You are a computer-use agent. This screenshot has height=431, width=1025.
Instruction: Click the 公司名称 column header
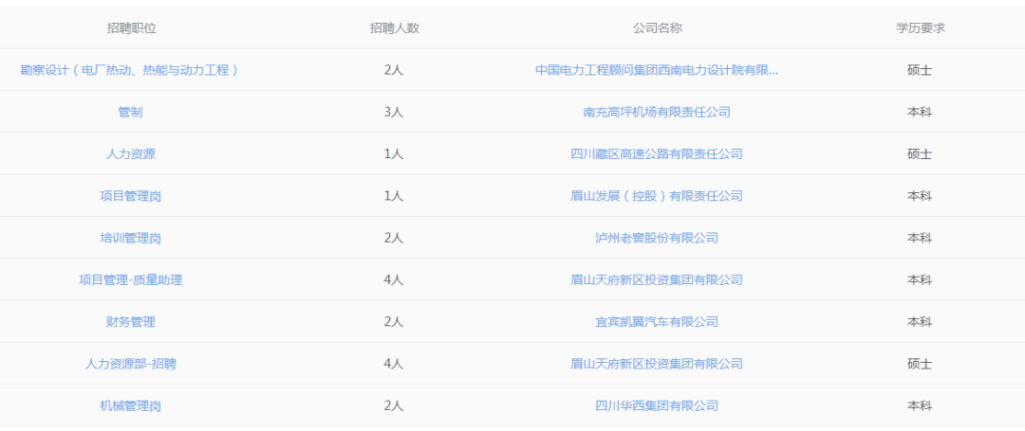point(657,28)
